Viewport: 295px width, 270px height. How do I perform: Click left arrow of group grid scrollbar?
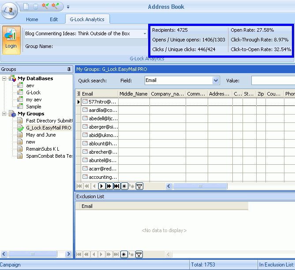[x=169, y=186]
